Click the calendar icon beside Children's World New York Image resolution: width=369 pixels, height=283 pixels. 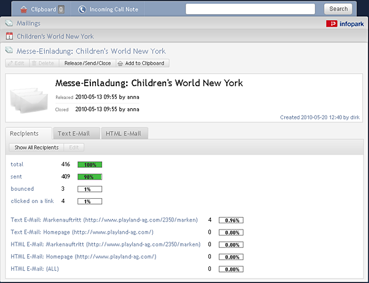[x=9, y=36]
